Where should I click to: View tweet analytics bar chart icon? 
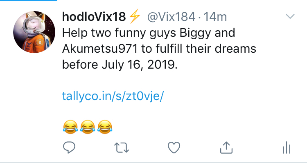pos(287,147)
